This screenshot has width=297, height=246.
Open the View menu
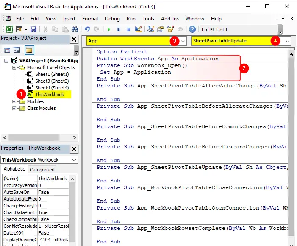click(51, 19)
